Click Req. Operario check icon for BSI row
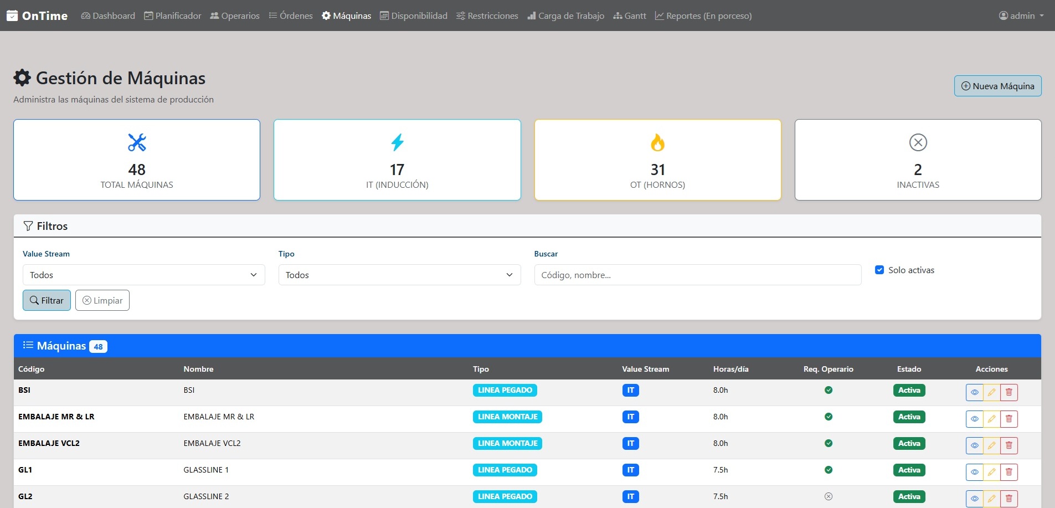This screenshot has height=508, width=1055. [x=828, y=390]
